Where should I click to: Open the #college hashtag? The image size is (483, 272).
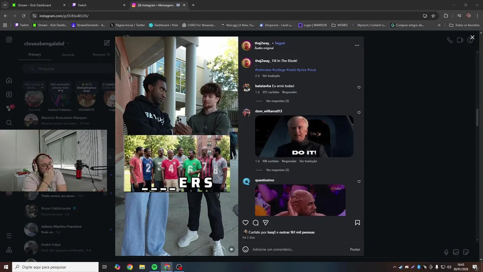click(x=279, y=70)
